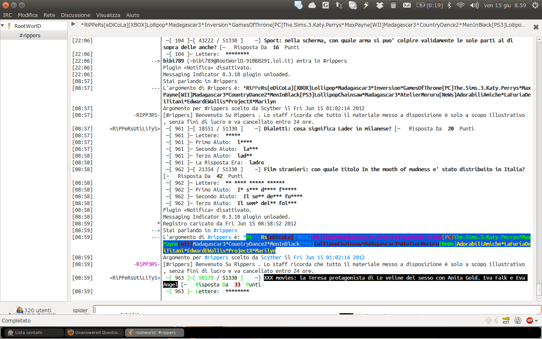Show the 320 utenti user list

pos(34,310)
